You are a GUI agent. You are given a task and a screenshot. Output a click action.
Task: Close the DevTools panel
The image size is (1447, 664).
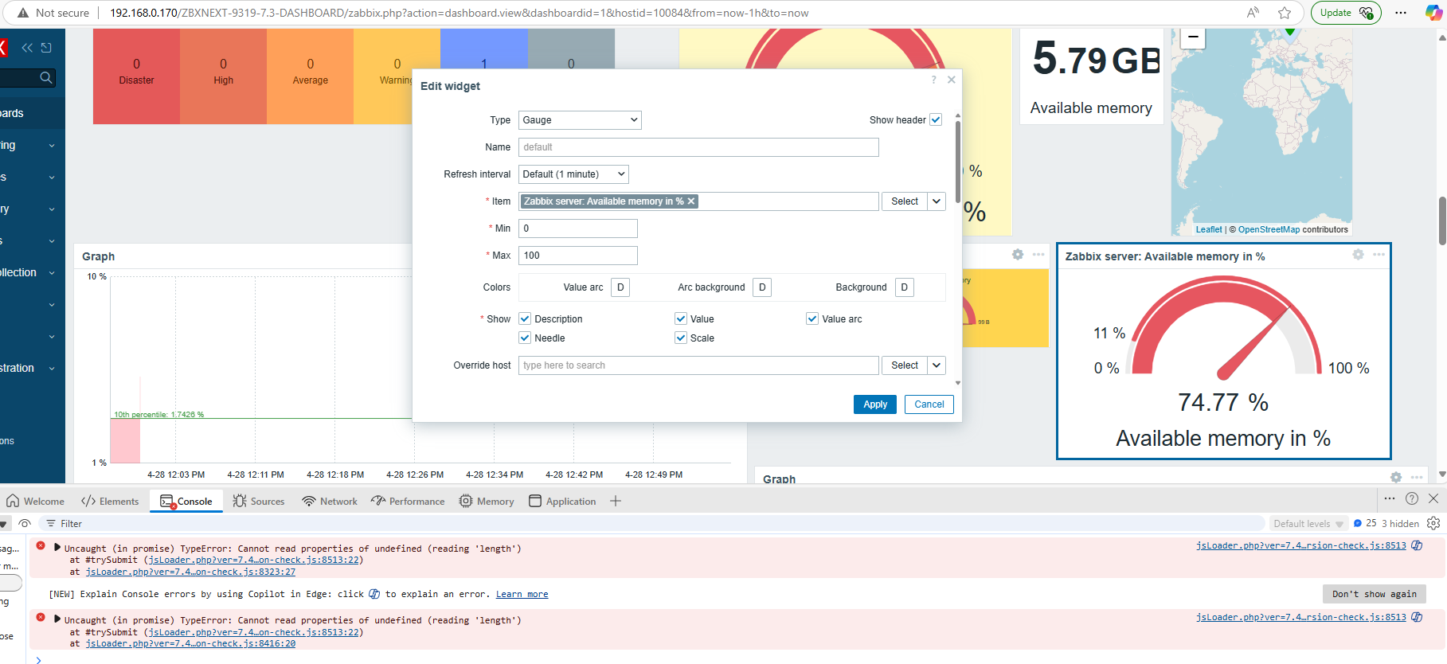click(x=1433, y=498)
